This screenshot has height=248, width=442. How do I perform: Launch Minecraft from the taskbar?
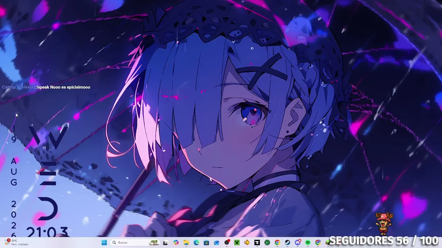pos(237,242)
